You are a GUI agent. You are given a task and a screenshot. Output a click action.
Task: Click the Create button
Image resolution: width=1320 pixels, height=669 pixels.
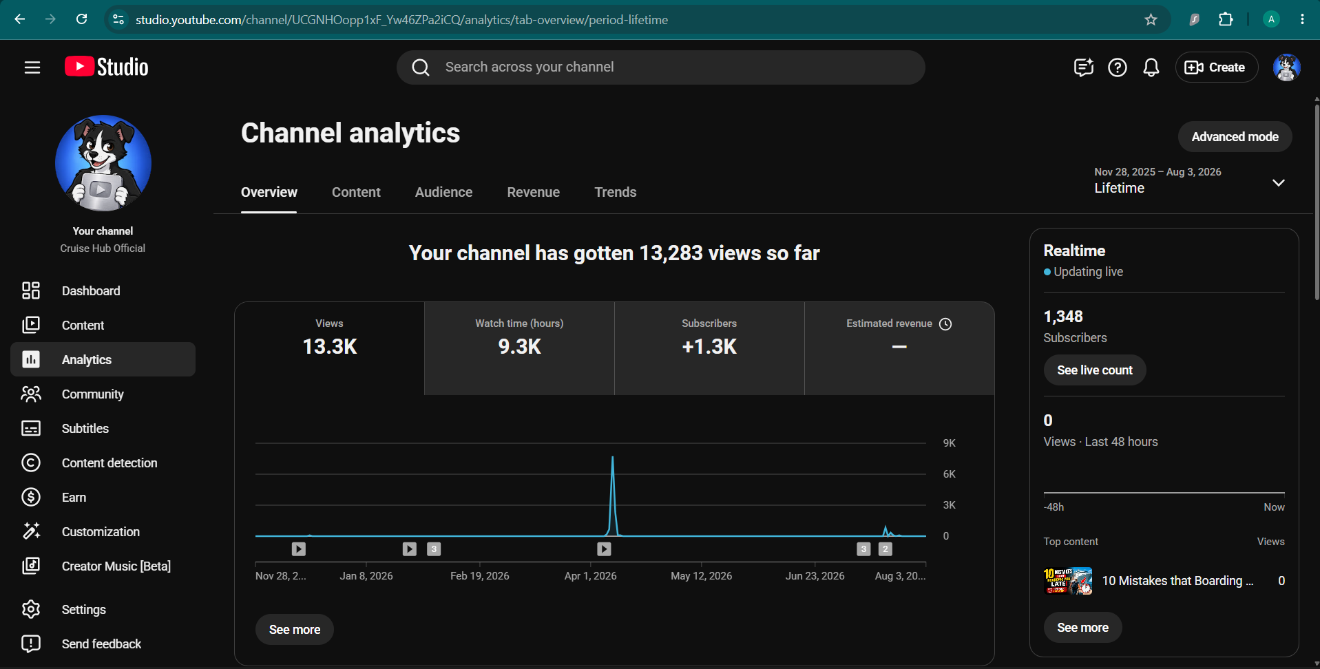click(x=1217, y=67)
